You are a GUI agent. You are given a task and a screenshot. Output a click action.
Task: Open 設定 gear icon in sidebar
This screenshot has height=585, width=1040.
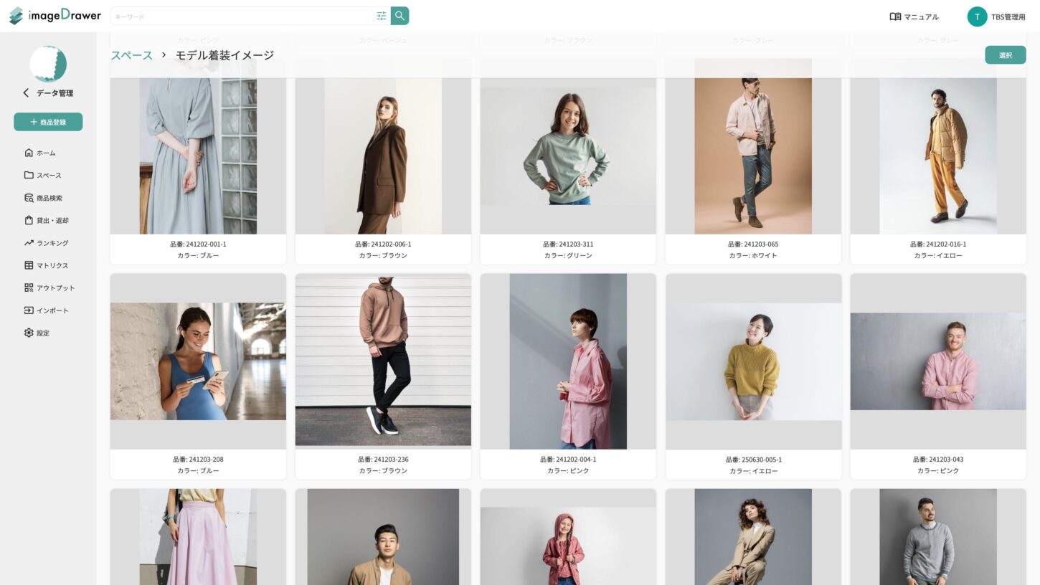click(29, 333)
